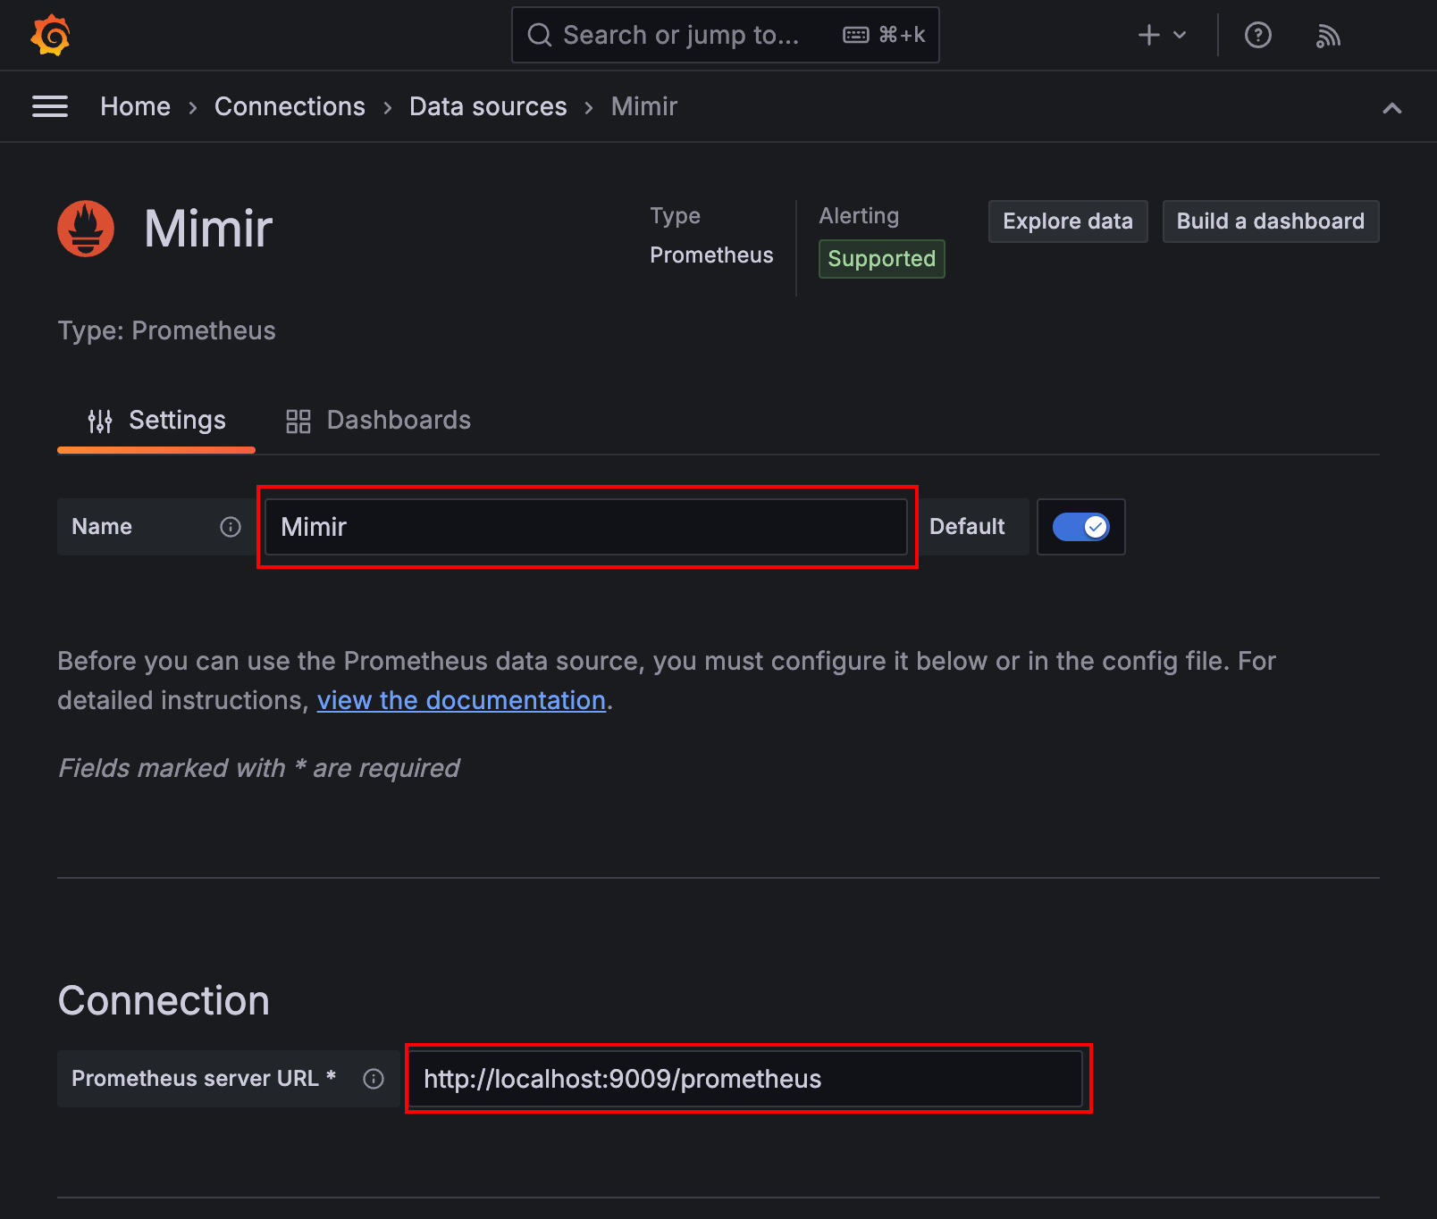Go to Connections breadcrumb
Viewport: 1437px width, 1219px height.
click(290, 106)
